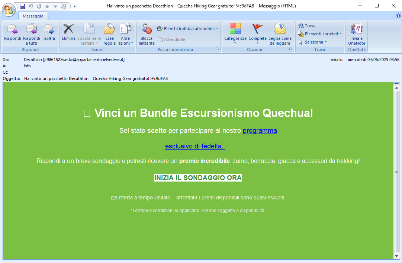Click scrollbar up arrow in message
The width and height of the screenshot is (402, 263).
[397, 88]
